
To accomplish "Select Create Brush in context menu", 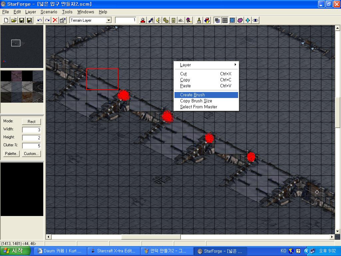I will pos(206,95).
